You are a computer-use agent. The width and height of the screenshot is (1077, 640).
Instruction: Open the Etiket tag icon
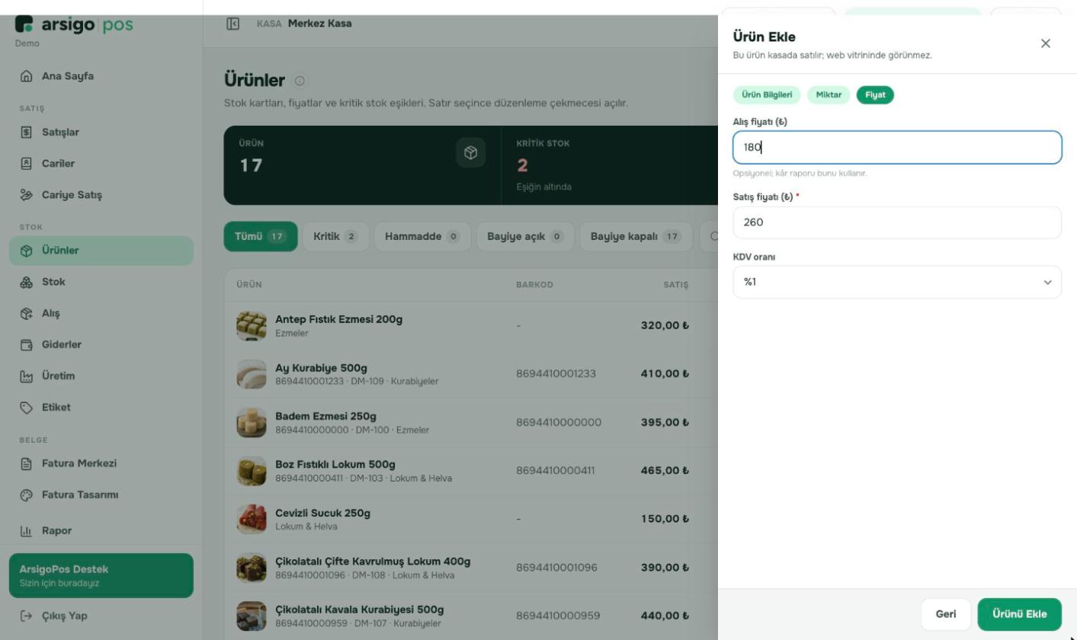pyautogui.click(x=27, y=408)
